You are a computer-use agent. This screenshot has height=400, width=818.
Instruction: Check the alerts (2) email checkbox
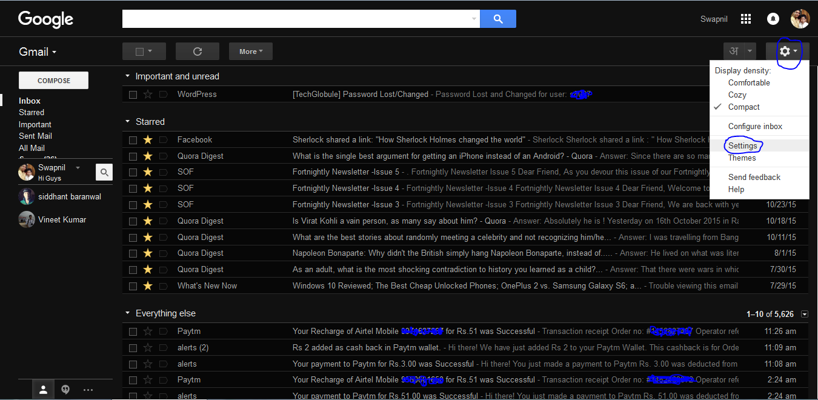click(133, 348)
